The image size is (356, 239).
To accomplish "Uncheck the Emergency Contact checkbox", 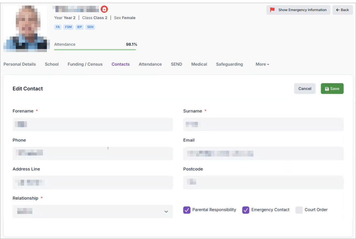I will (246, 210).
